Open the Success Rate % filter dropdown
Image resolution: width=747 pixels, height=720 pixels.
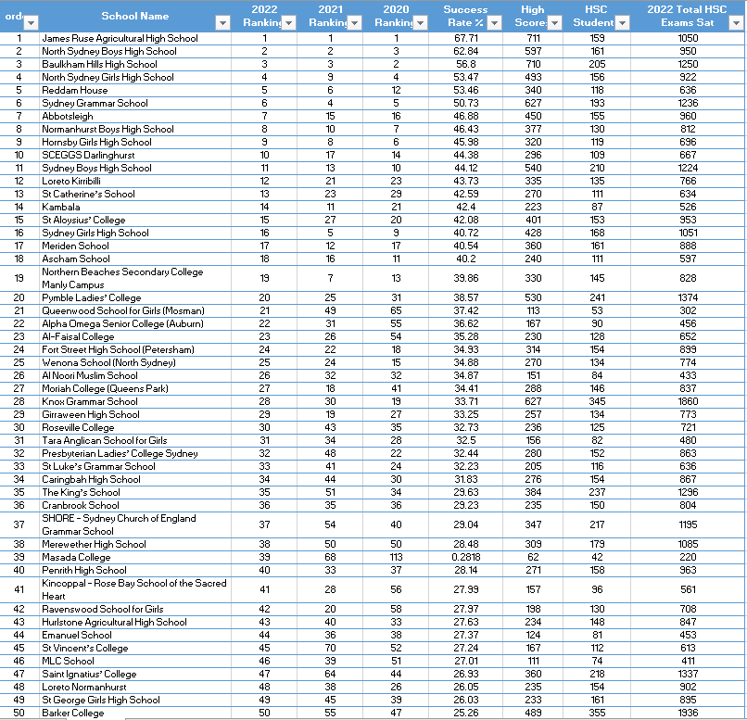495,23
